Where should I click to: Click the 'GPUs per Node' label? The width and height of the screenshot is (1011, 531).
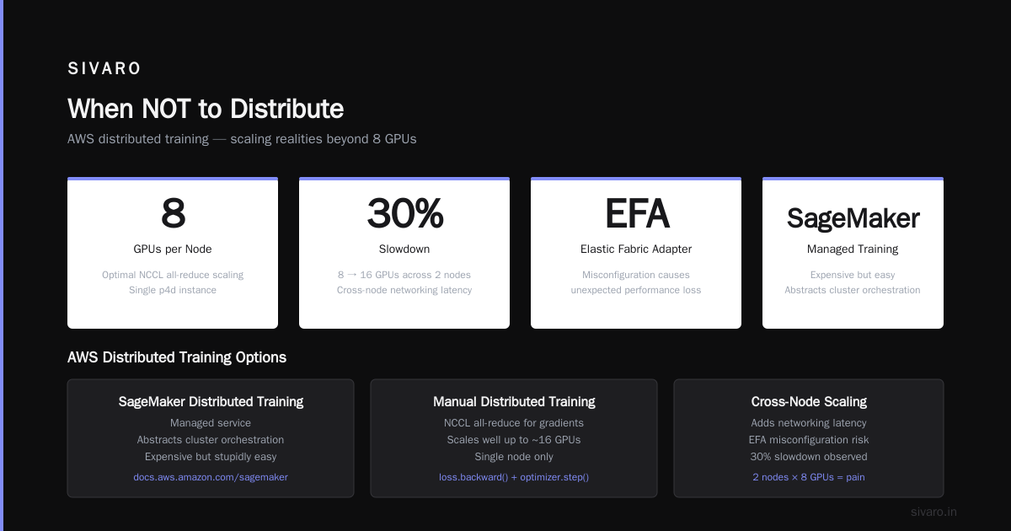click(173, 249)
